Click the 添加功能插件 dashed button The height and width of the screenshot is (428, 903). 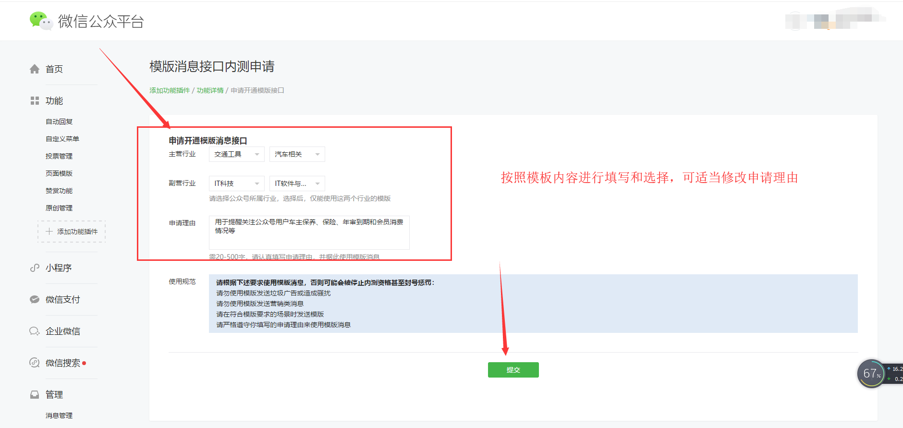72,232
